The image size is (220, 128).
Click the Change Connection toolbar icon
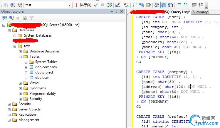point(19,5)
